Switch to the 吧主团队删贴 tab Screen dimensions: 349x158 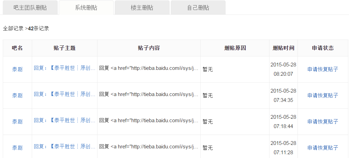(30, 8)
